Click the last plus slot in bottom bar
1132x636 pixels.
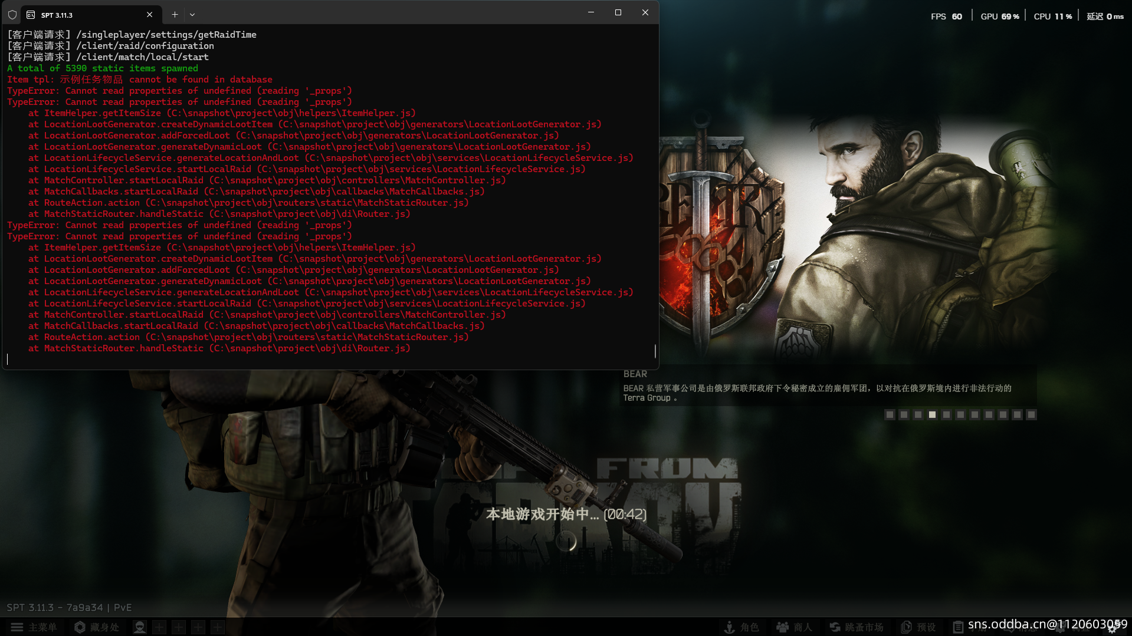218,627
